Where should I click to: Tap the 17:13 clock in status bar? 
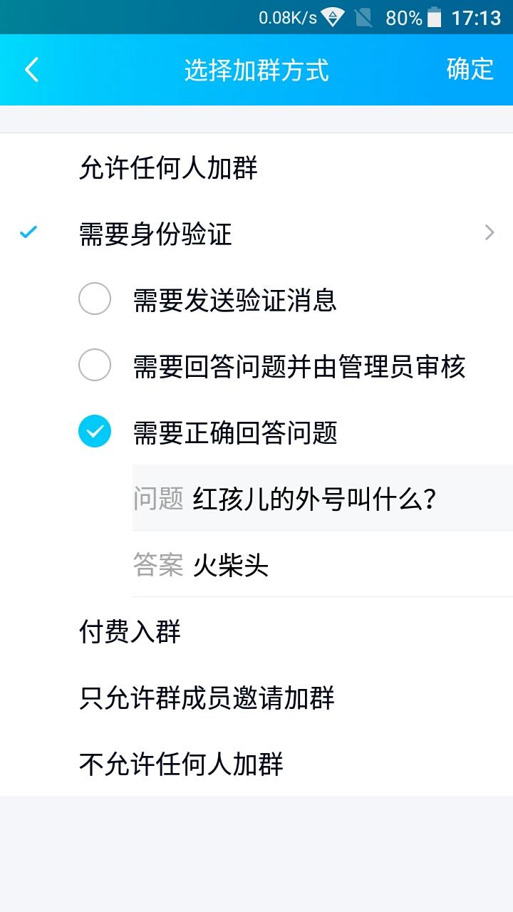(x=477, y=17)
